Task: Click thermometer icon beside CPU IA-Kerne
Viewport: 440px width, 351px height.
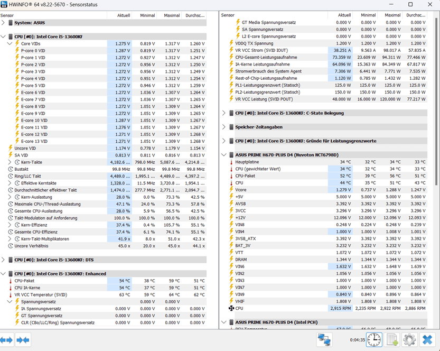Action: 11,288
